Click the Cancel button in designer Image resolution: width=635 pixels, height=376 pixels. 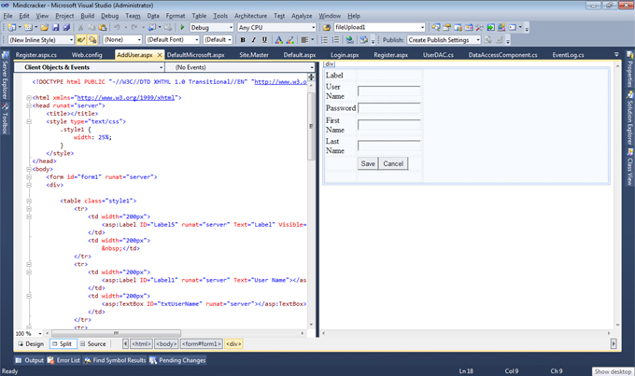click(393, 163)
